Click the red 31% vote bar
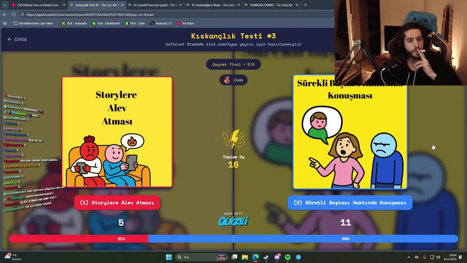The image size is (467, 263). pyautogui.click(x=78, y=239)
